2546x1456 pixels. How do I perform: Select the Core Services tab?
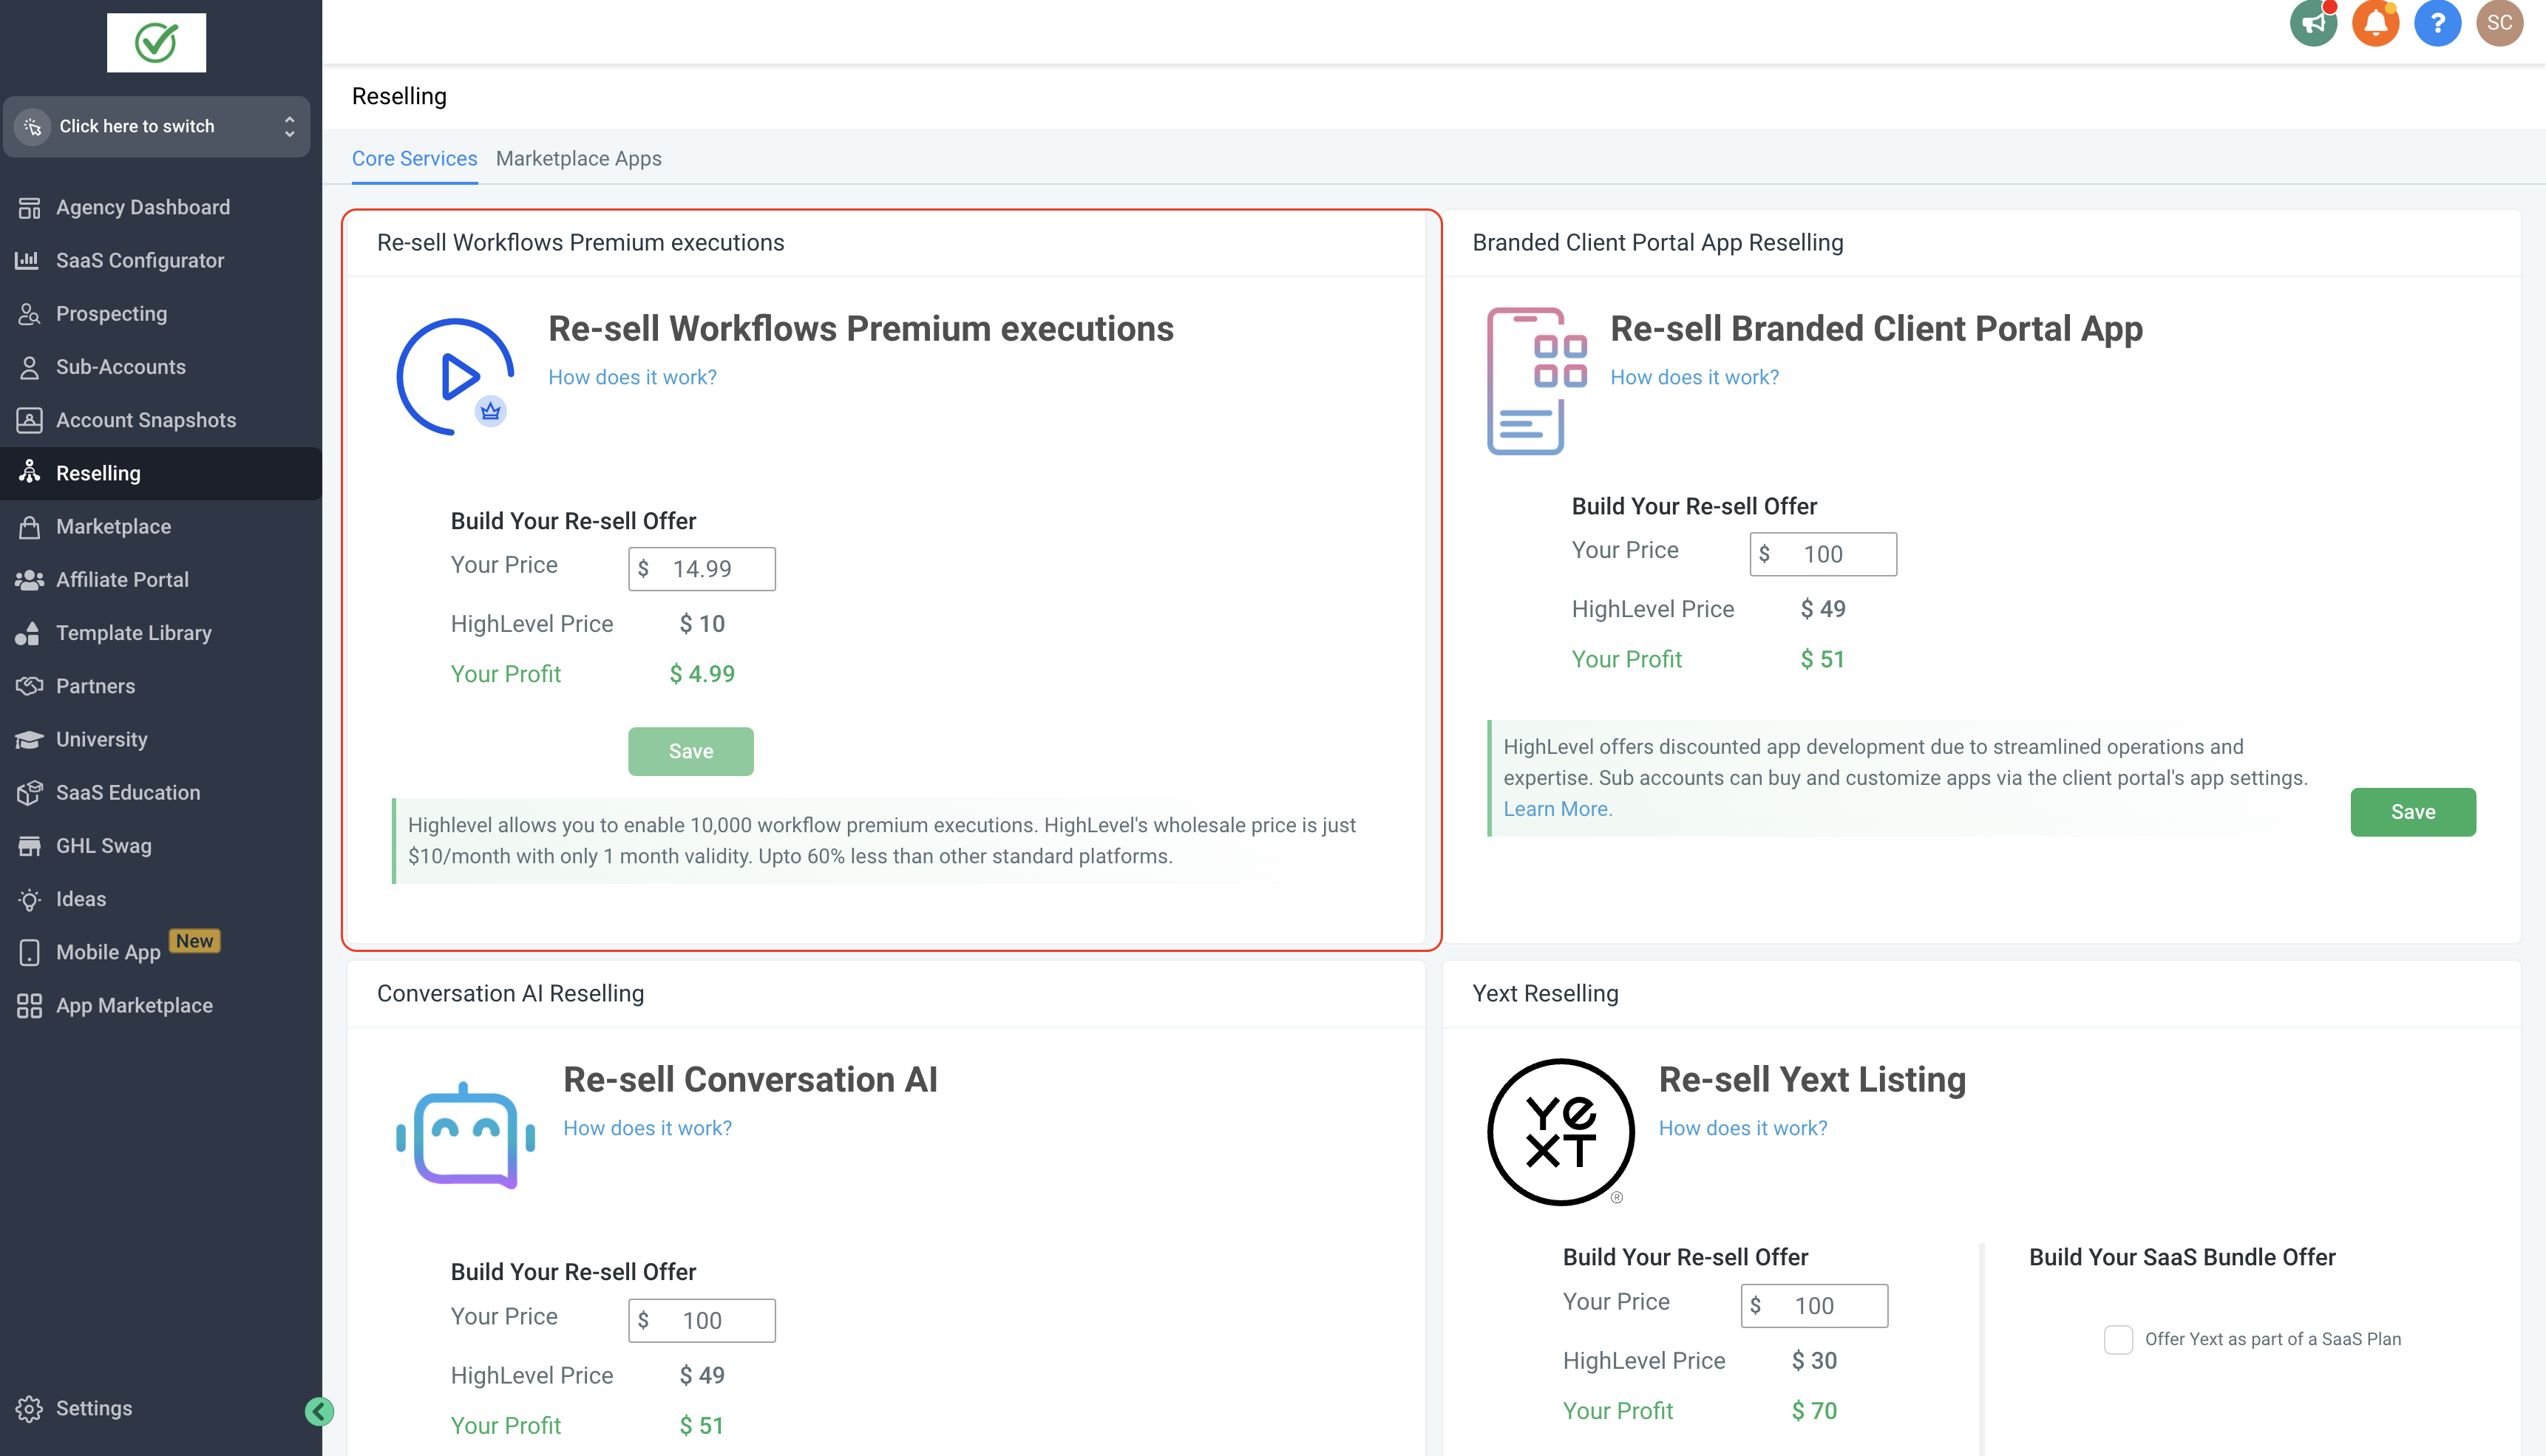(414, 158)
